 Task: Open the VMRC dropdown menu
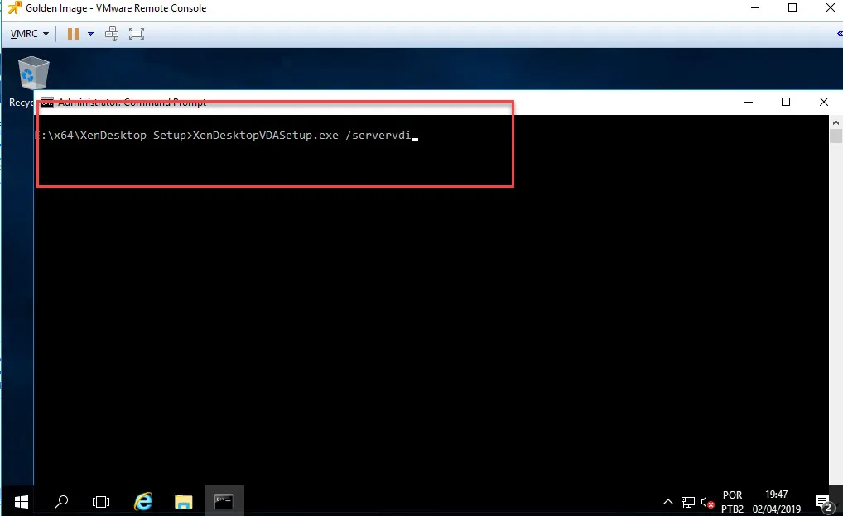tap(30, 34)
